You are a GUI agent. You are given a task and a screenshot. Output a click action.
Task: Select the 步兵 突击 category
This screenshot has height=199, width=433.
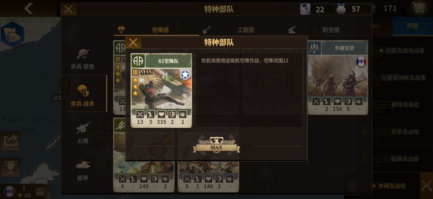coord(83,59)
